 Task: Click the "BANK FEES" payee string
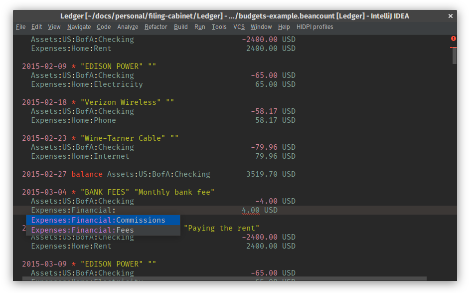pyautogui.click(x=105, y=192)
